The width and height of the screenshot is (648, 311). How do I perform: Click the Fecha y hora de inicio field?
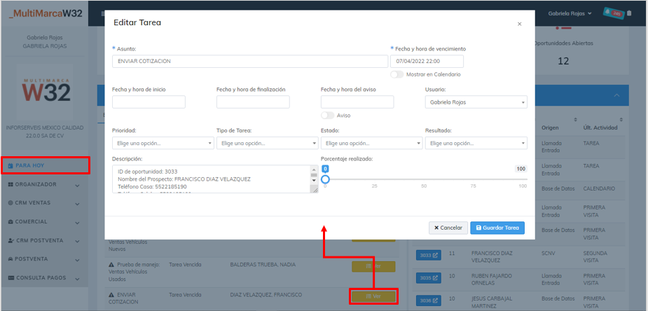click(x=149, y=102)
